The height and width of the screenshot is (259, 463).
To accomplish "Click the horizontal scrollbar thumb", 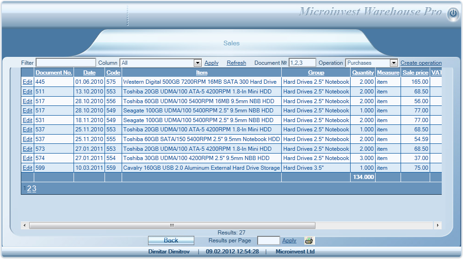I will pos(172,225).
